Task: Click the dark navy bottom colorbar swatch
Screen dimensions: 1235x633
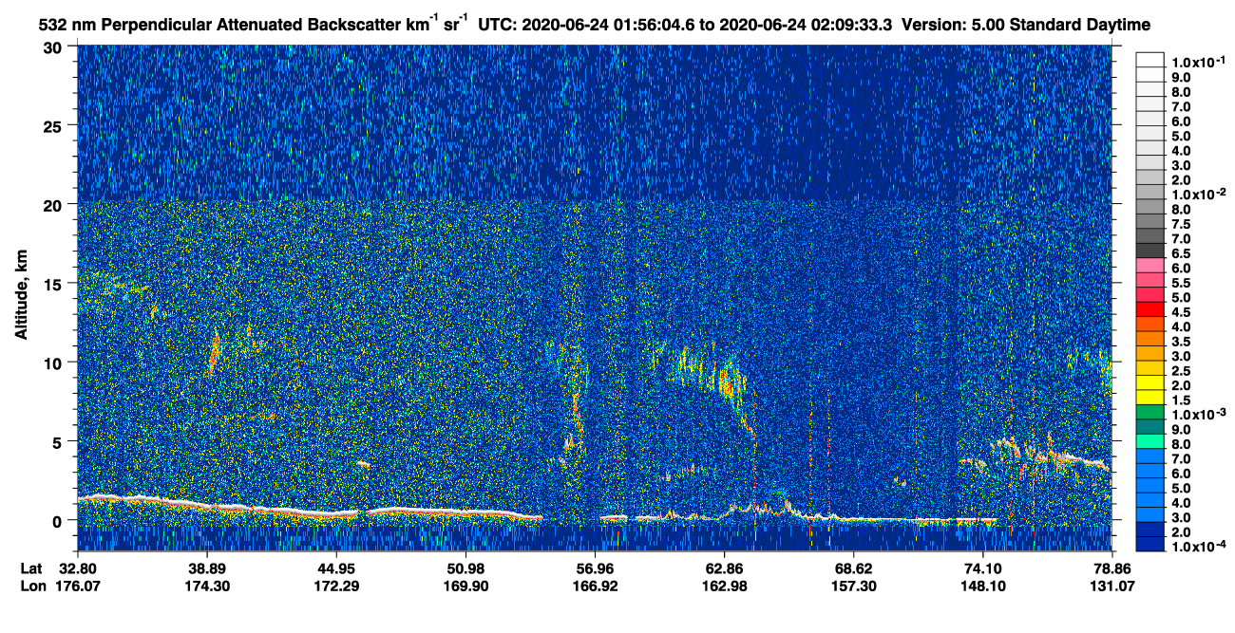Action: pos(1149,544)
